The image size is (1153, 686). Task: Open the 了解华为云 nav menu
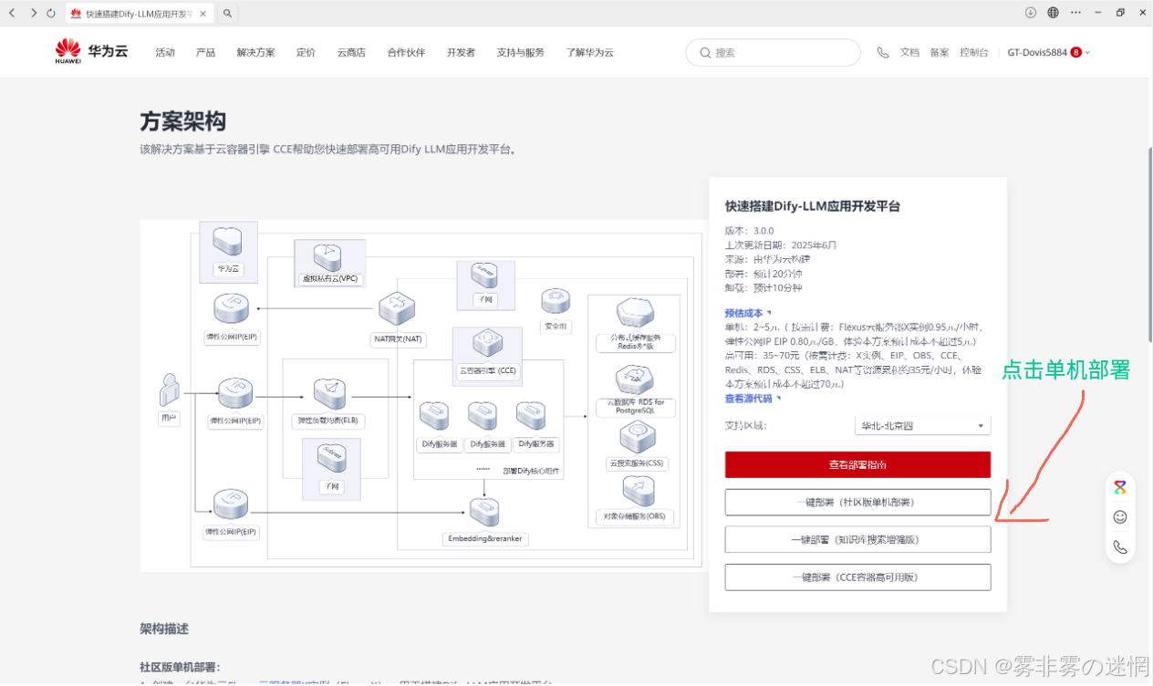pyautogui.click(x=589, y=53)
